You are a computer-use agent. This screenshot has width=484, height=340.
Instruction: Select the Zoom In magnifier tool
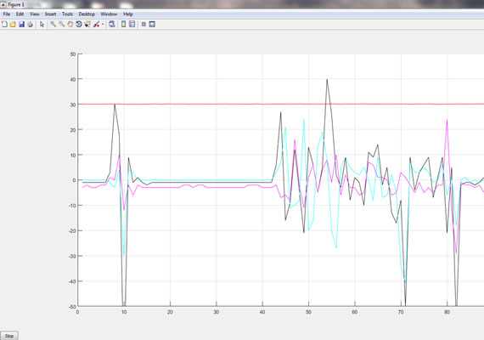pyautogui.click(x=53, y=24)
